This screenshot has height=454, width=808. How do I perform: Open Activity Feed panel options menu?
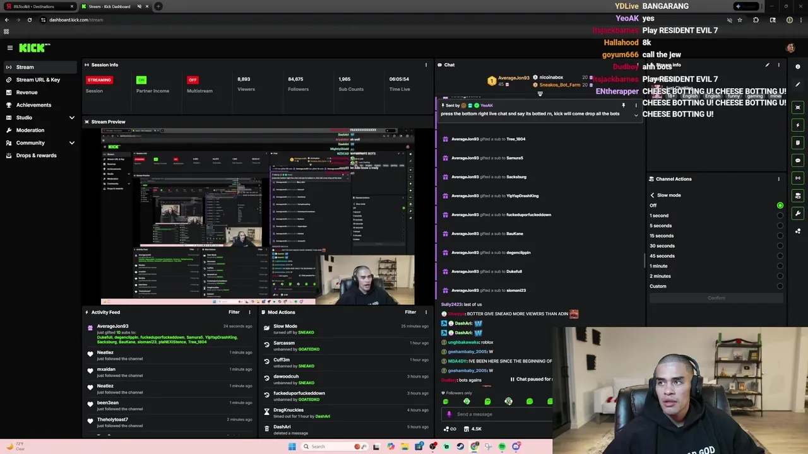coord(249,312)
